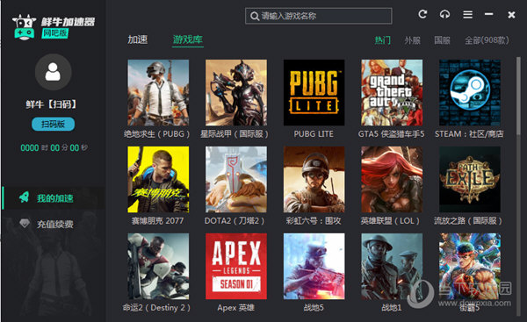Switch to the 加速 tab

pyautogui.click(x=138, y=39)
